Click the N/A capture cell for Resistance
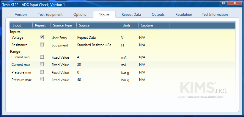 142,45
